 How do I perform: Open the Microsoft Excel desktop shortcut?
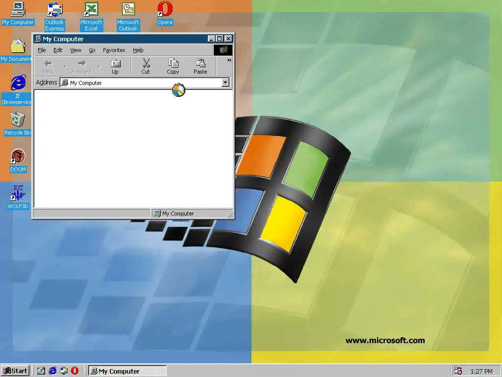click(x=91, y=17)
